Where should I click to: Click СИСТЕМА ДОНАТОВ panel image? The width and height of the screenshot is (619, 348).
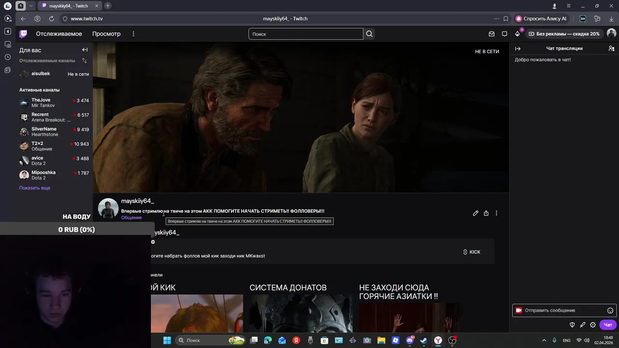301,313
